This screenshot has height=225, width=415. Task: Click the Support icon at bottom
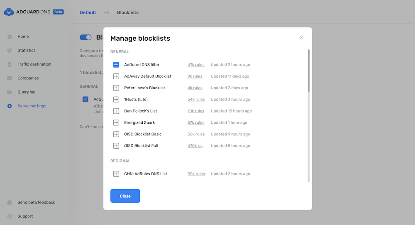coord(10,216)
